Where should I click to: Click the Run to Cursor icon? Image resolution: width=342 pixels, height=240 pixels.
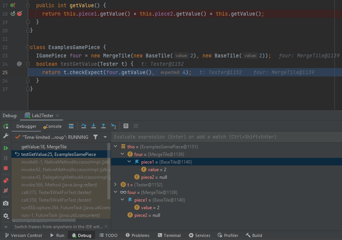[x=113, y=126]
